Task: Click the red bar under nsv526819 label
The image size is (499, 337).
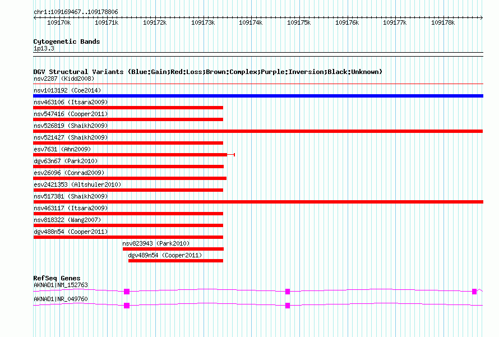Action: coord(258,131)
